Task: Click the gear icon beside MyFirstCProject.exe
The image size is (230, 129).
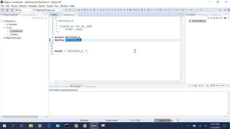Action: 62,10
